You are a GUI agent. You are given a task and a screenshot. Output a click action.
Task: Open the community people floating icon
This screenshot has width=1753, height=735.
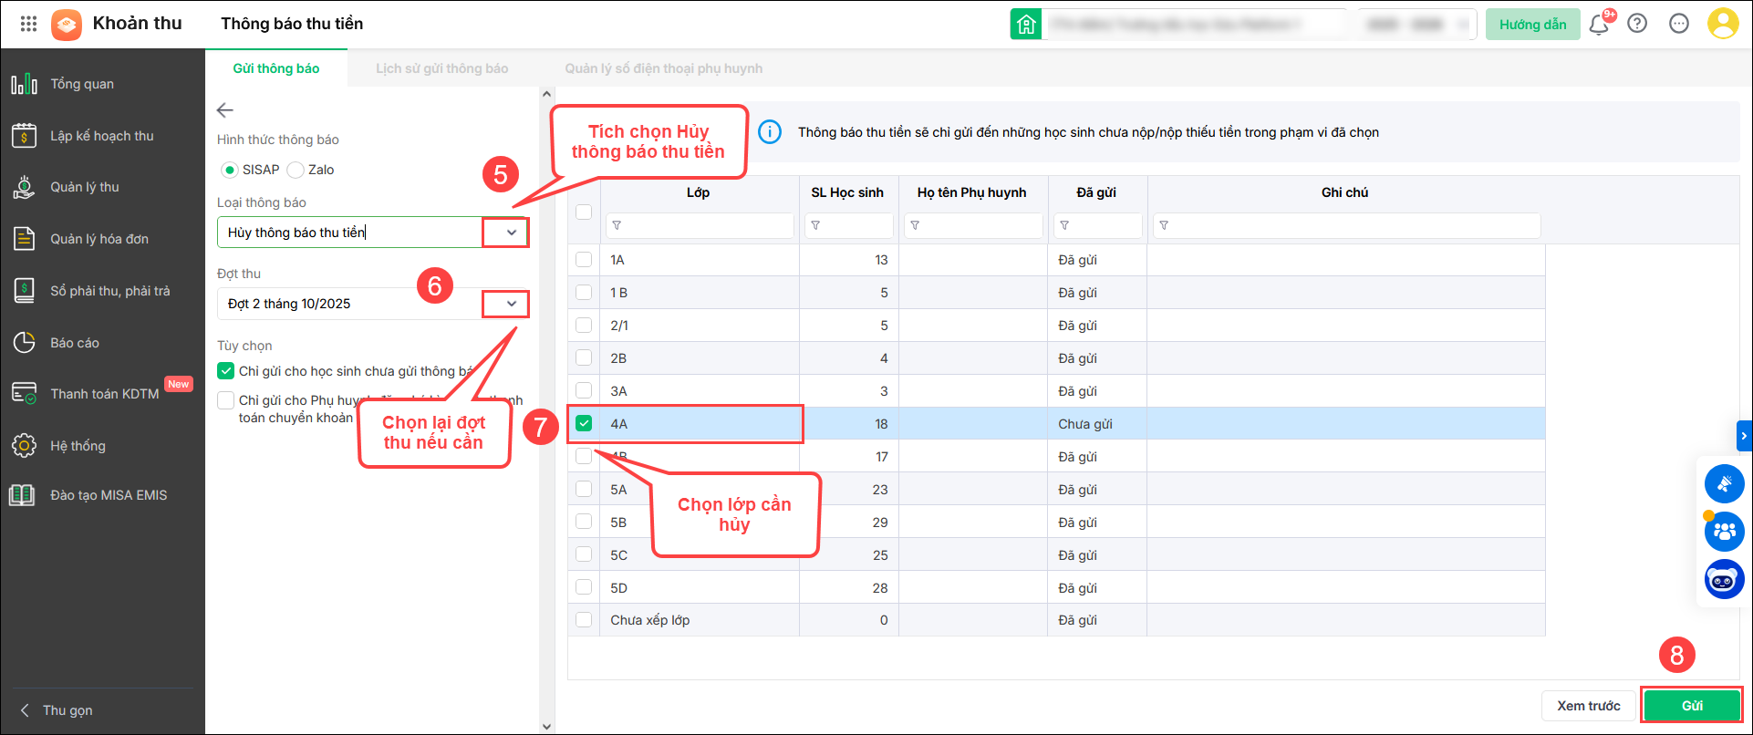pyautogui.click(x=1724, y=531)
